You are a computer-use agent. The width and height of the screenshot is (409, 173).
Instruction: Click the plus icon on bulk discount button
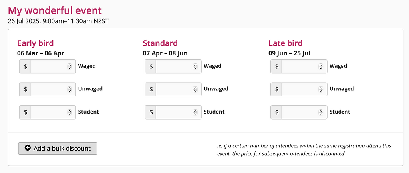tap(28, 148)
